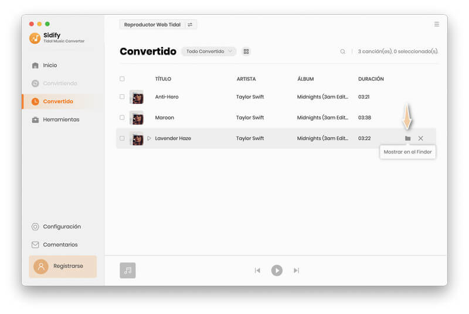Open the hamburger menu at top right
The height and width of the screenshot is (314, 469).
click(x=437, y=24)
